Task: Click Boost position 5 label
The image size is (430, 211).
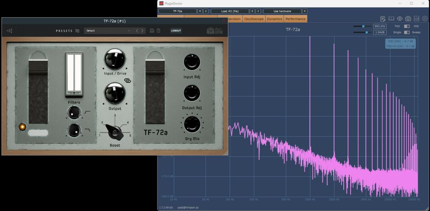Action: [x=130, y=135]
